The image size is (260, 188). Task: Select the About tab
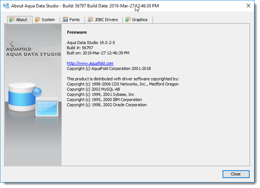(20, 20)
